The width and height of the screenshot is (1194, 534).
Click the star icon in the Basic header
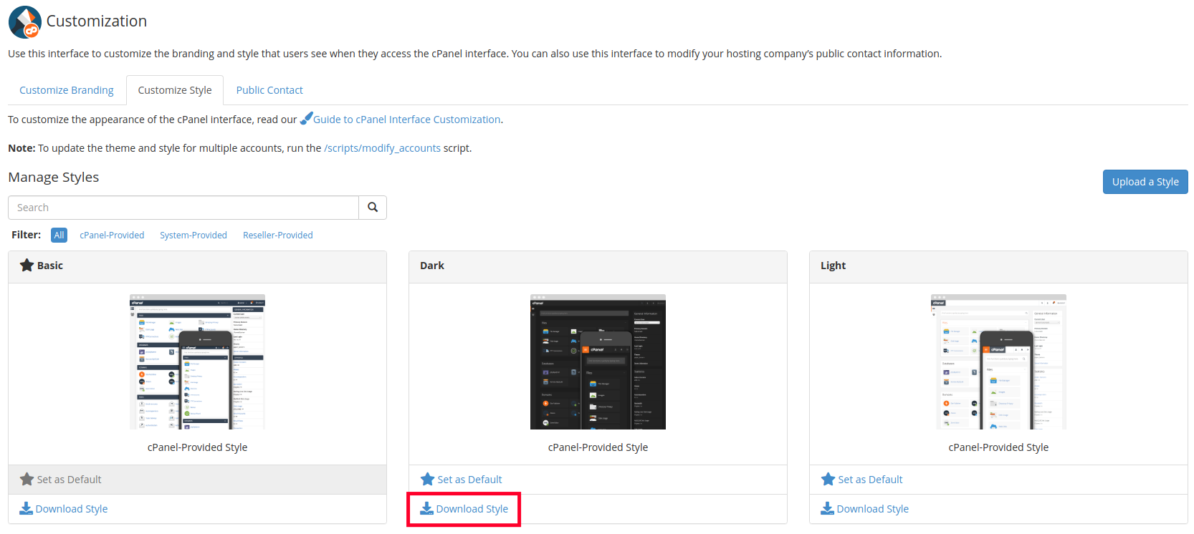(27, 266)
